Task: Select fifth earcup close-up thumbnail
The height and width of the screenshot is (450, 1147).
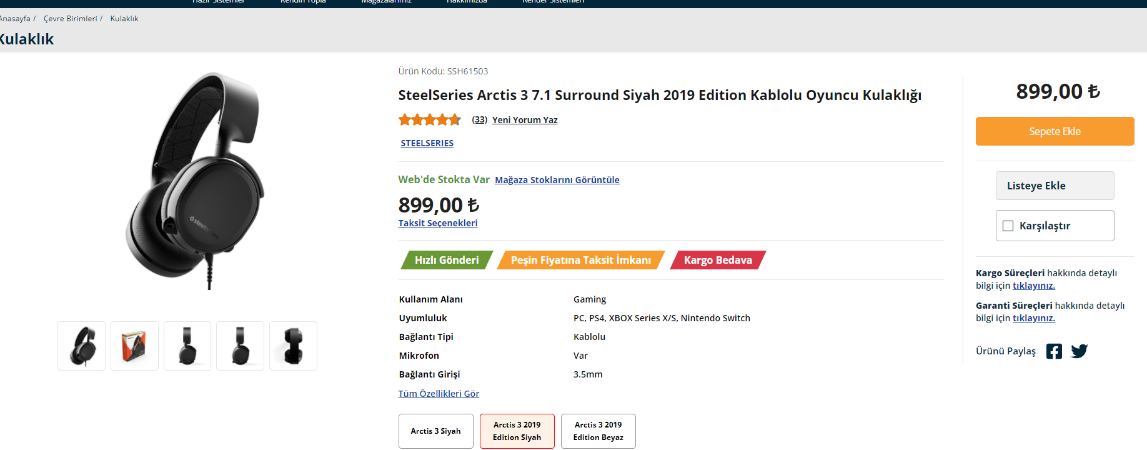Action: pos(293,346)
